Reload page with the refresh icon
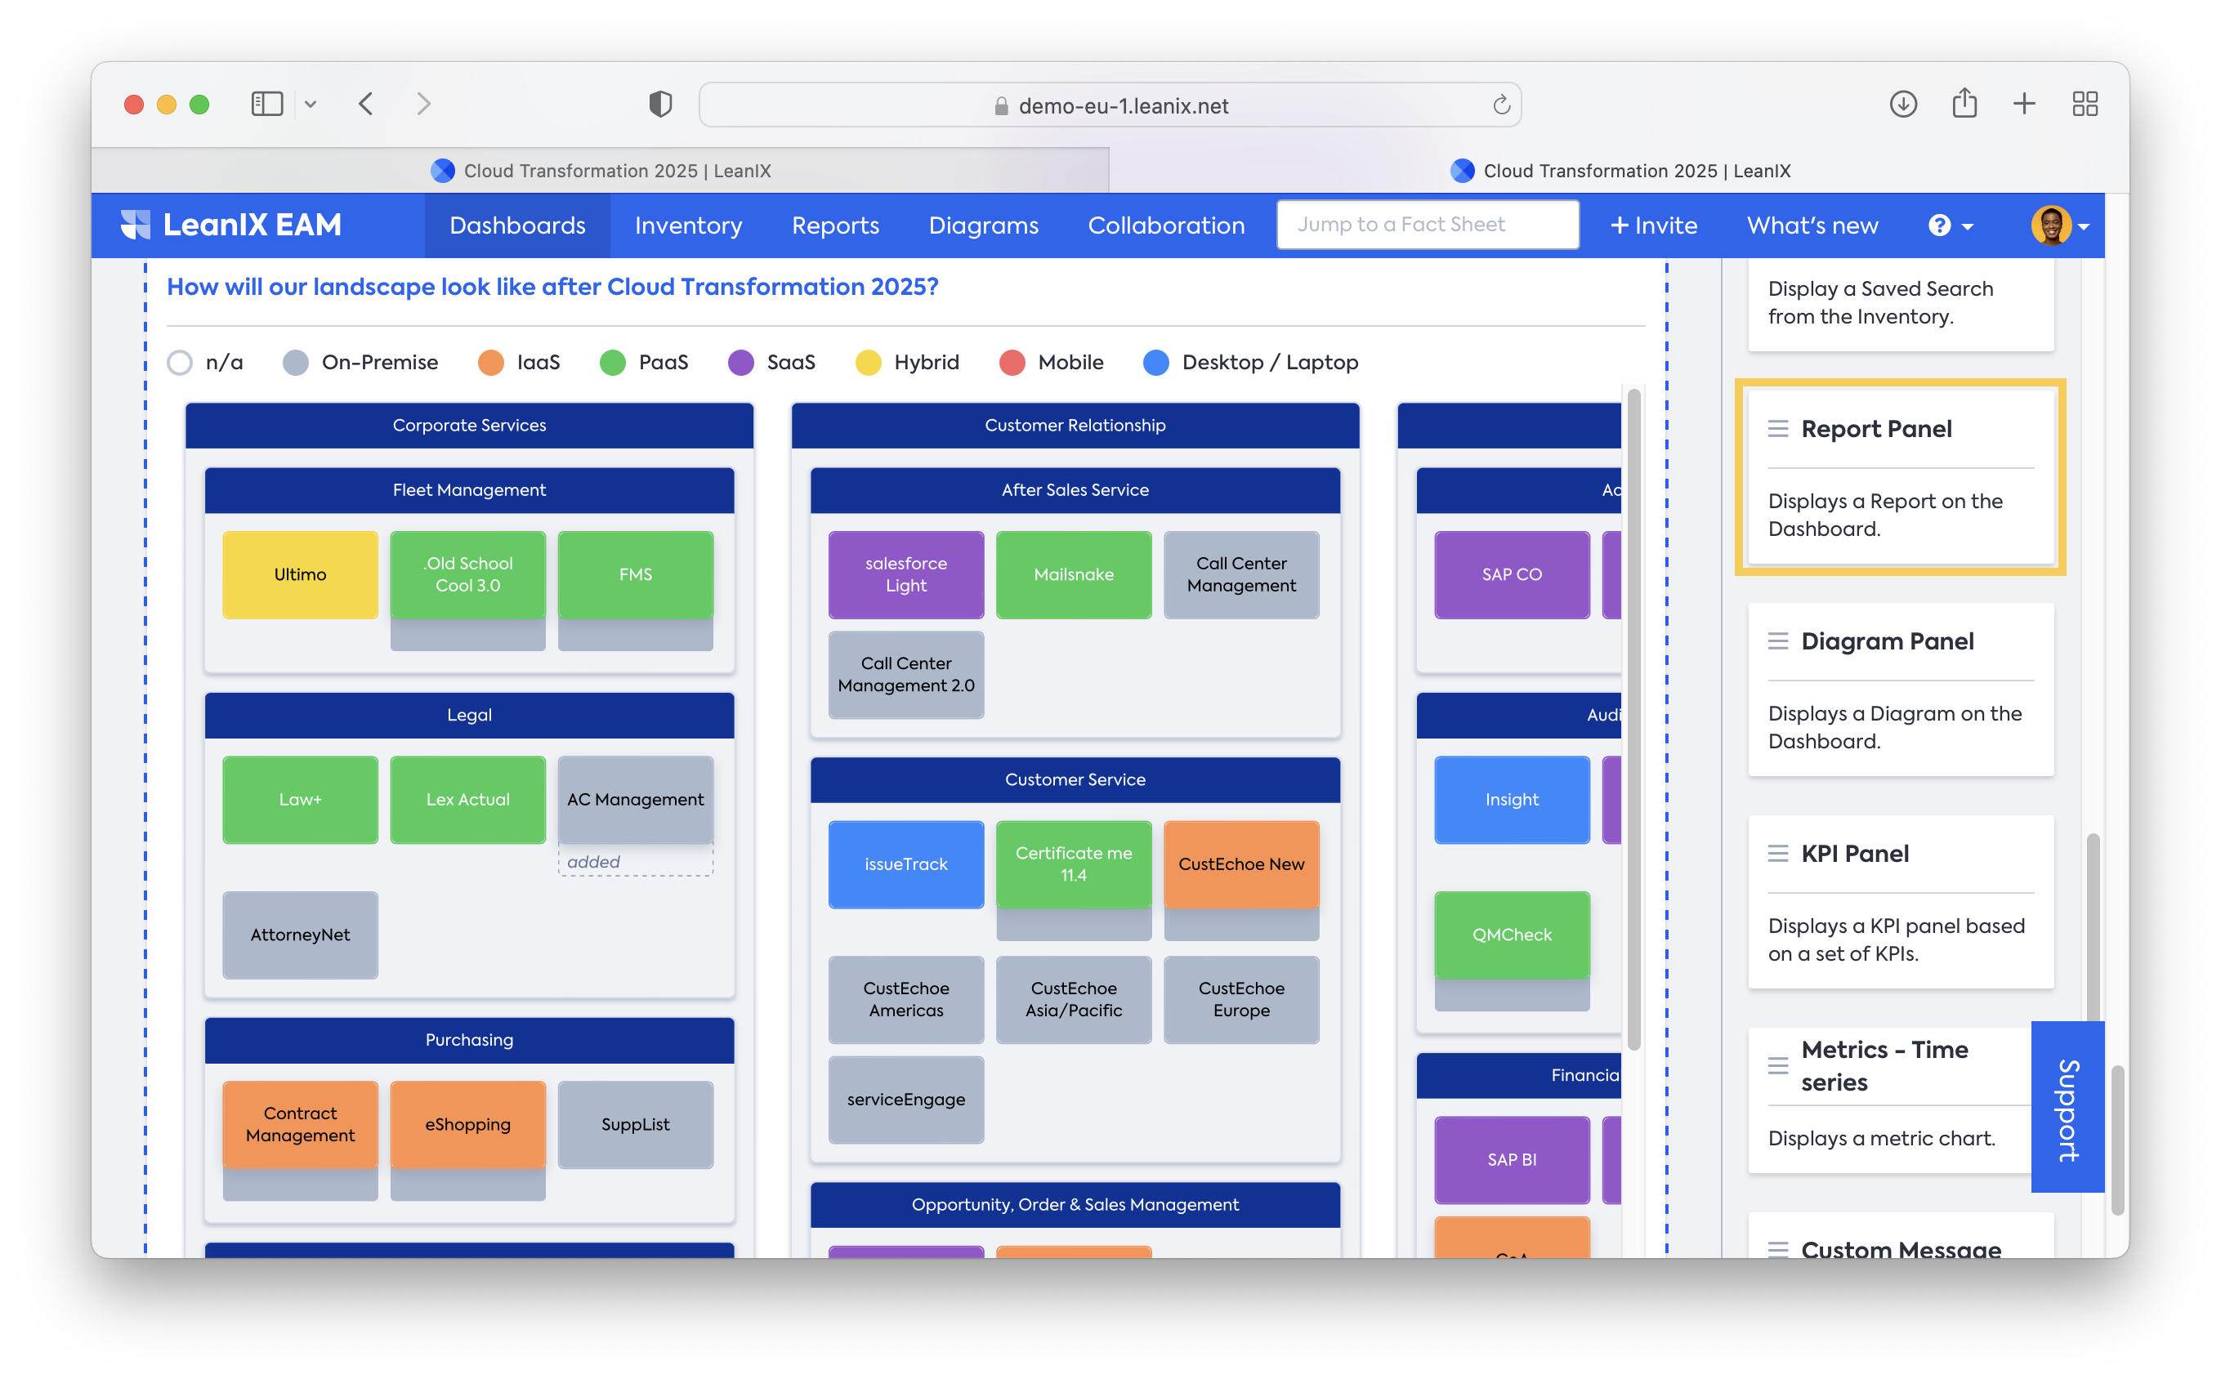Screen dimensions: 2221x1379 pos(1501,106)
